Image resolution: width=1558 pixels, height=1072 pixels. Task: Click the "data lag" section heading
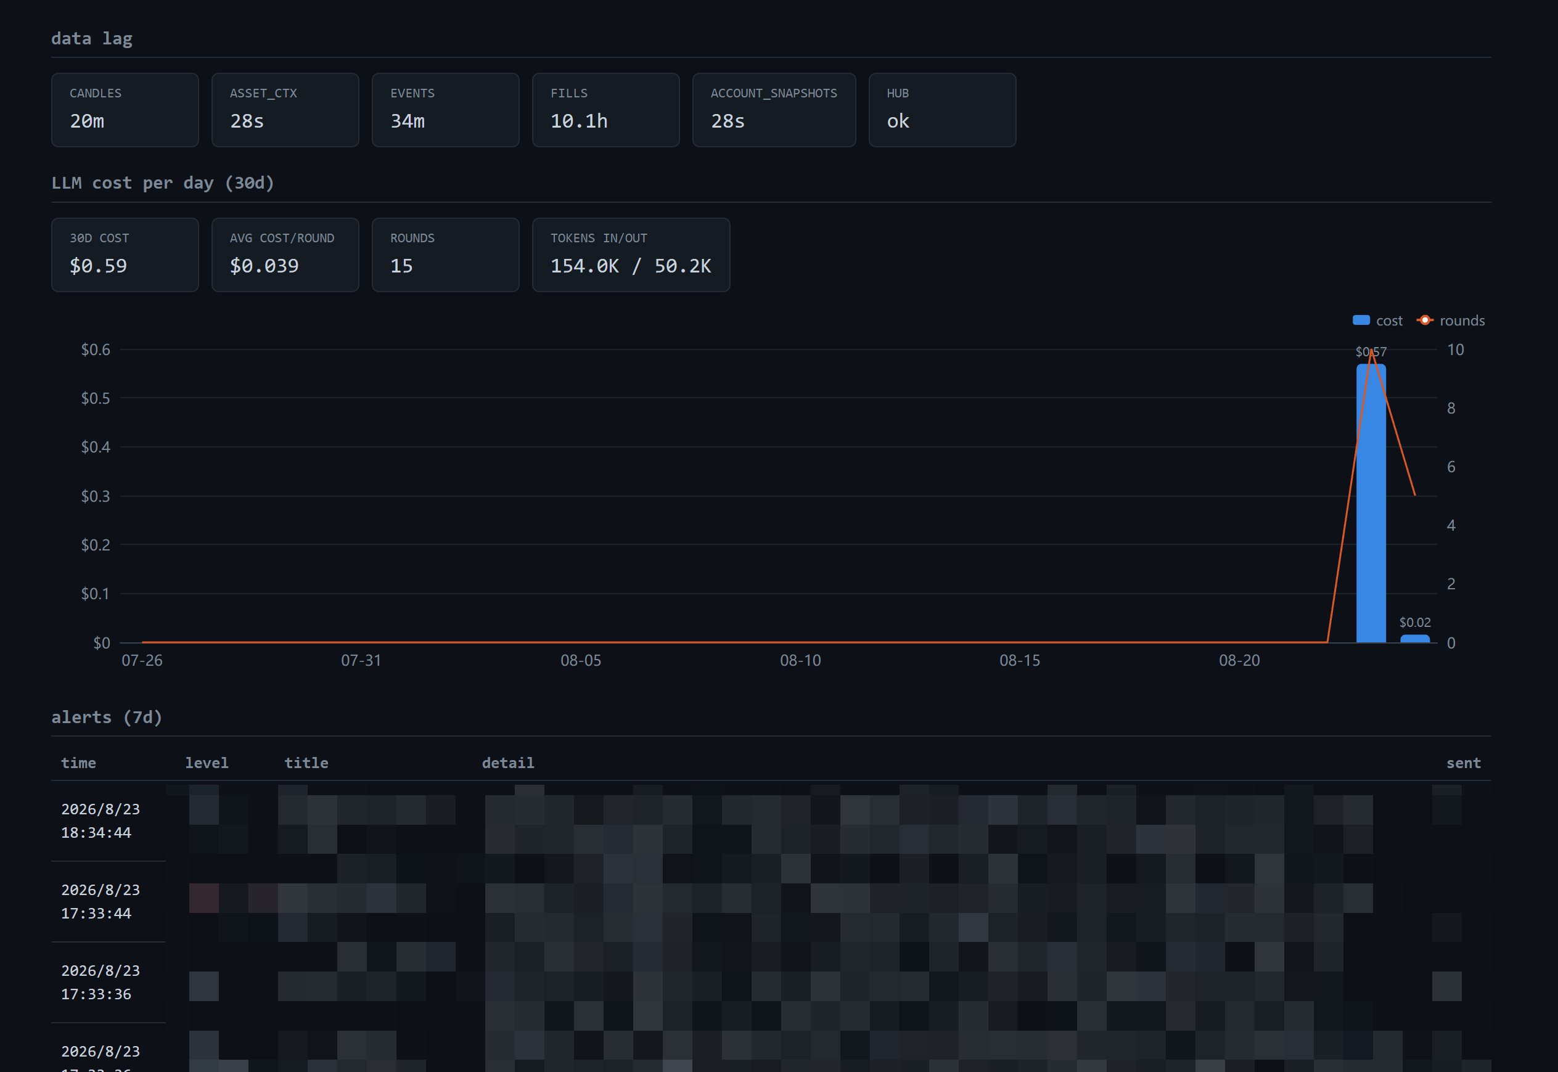[x=92, y=38]
